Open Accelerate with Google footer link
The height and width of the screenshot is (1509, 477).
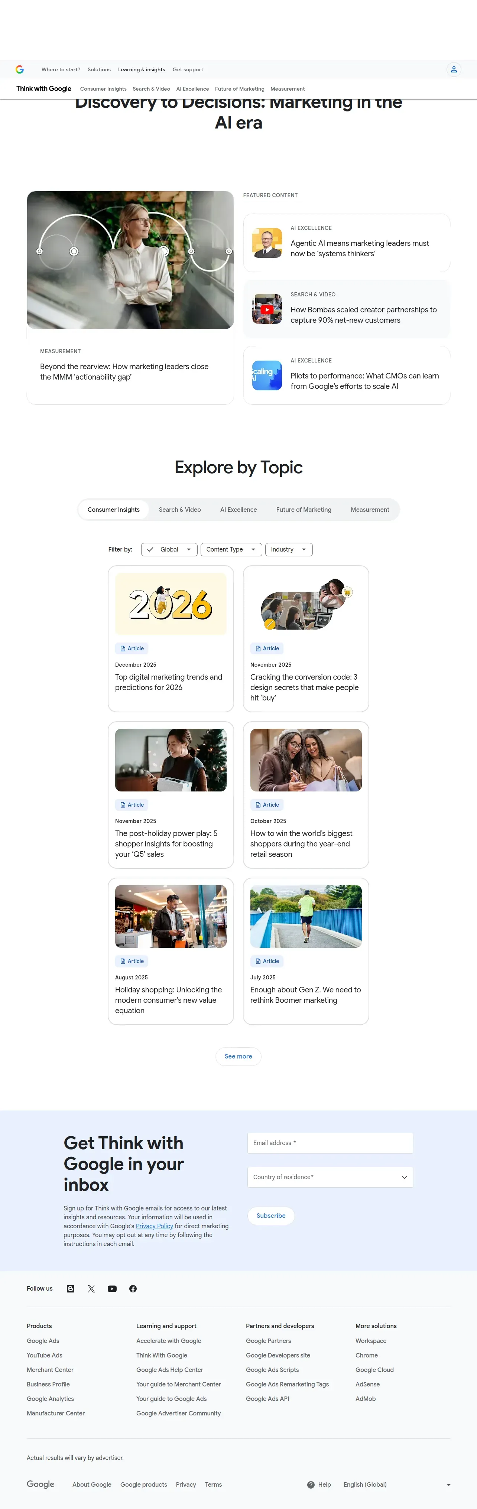pyautogui.click(x=169, y=1341)
